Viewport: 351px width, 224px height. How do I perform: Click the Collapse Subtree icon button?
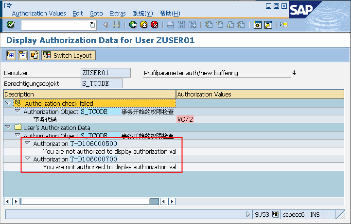pos(23,55)
